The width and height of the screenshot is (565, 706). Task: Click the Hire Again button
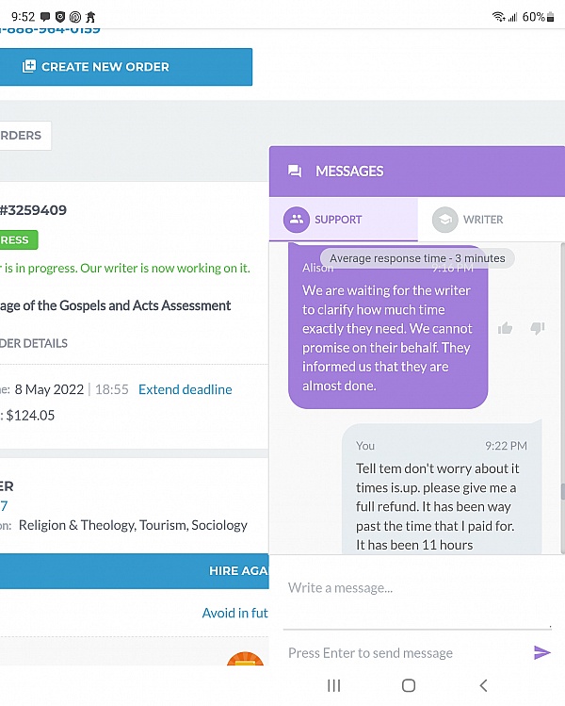click(x=237, y=571)
